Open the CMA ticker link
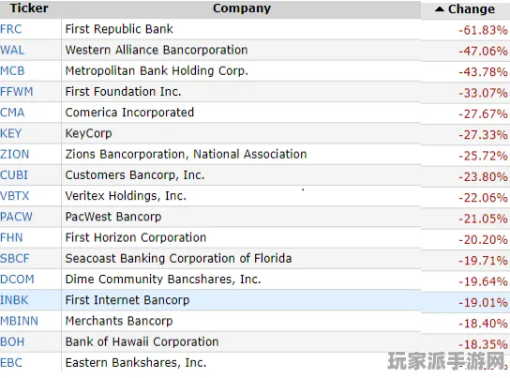Image resolution: width=510 pixels, height=378 pixels. coord(12,113)
